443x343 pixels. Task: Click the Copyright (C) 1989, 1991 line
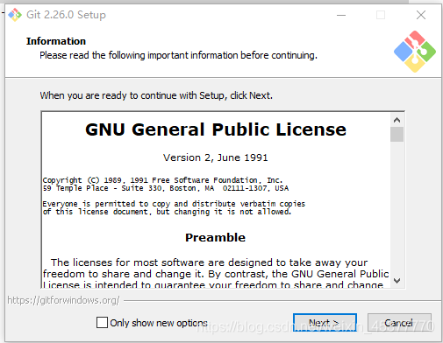click(162, 180)
